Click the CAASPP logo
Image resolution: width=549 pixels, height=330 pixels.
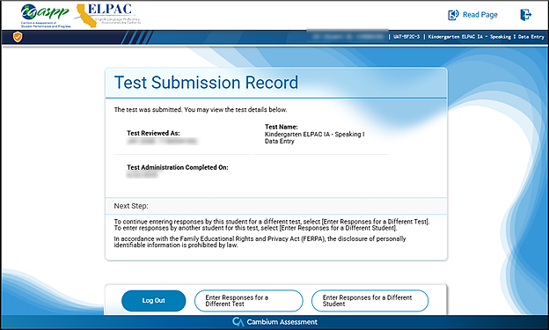46,16
